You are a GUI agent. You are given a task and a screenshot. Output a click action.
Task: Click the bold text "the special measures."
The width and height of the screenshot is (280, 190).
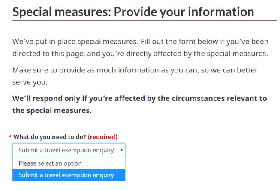(52, 110)
